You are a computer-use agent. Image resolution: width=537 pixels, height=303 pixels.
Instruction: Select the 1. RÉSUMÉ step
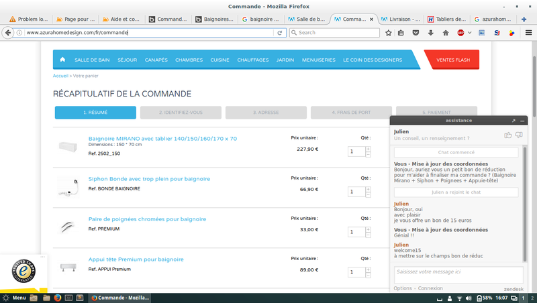95,113
